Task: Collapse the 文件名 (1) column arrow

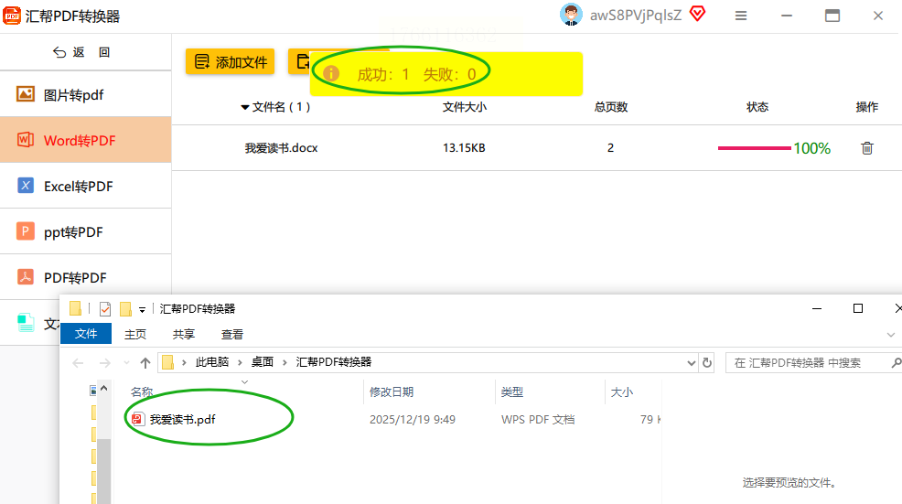Action: (245, 108)
